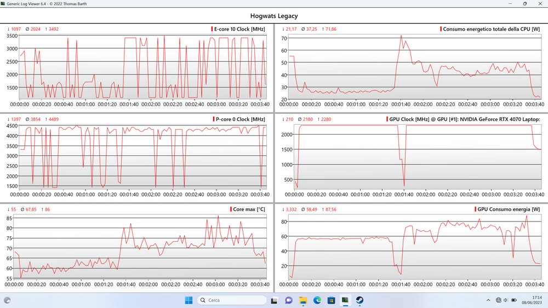The image size is (548, 308).
Task: Click E-core minimum value 1097
Action: pos(16,29)
